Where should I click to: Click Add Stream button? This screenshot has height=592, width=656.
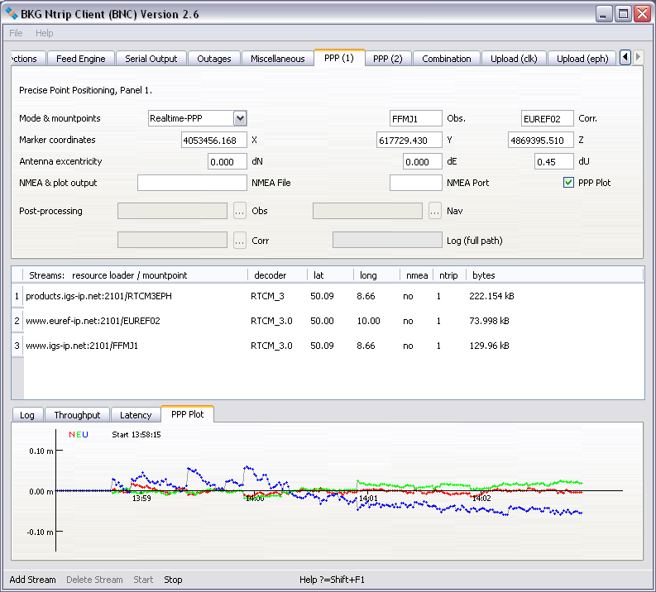[x=32, y=580]
